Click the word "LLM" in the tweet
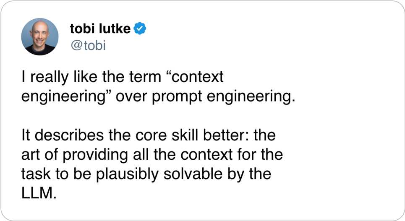The width and height of the screenshot is (405, 221). click(x=38, y=194)
